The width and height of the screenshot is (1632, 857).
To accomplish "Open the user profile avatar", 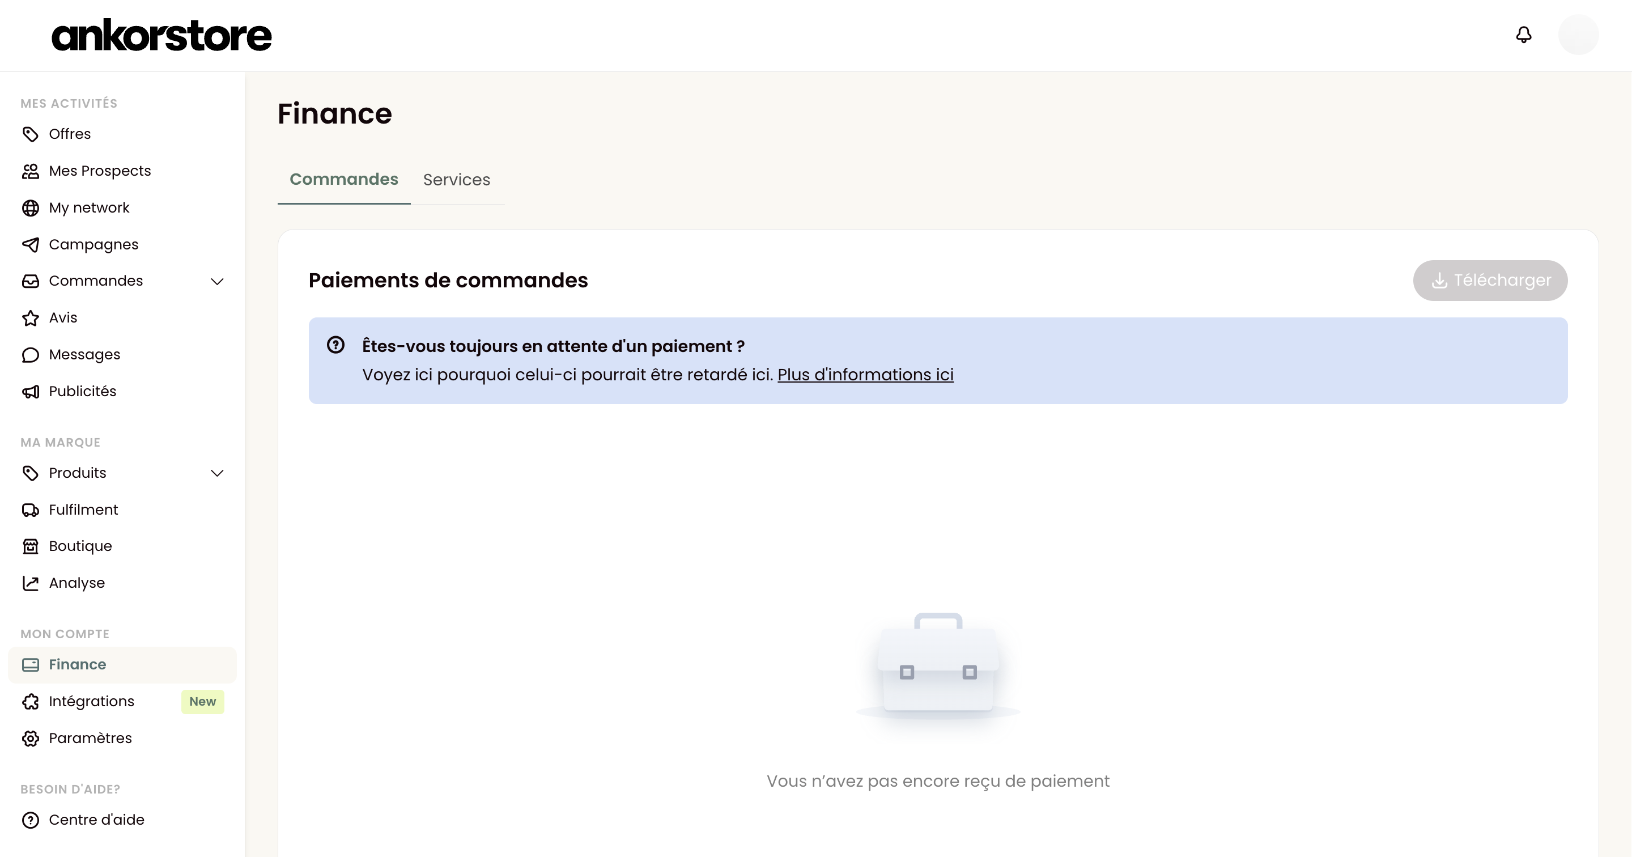I will [x=1578, y=35].
